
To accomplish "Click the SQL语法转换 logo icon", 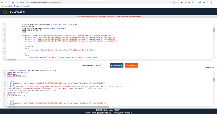I will (x=5, y=12).
